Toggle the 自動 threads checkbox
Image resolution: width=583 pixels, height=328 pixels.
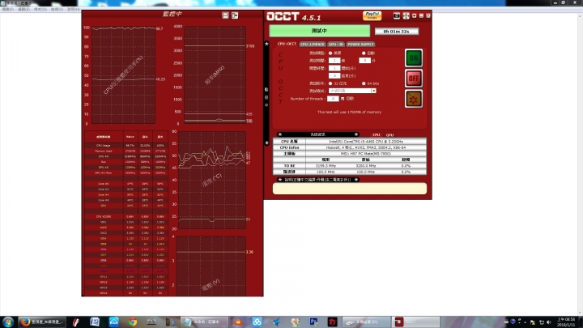pyautogui.click(x=343, y=99)
